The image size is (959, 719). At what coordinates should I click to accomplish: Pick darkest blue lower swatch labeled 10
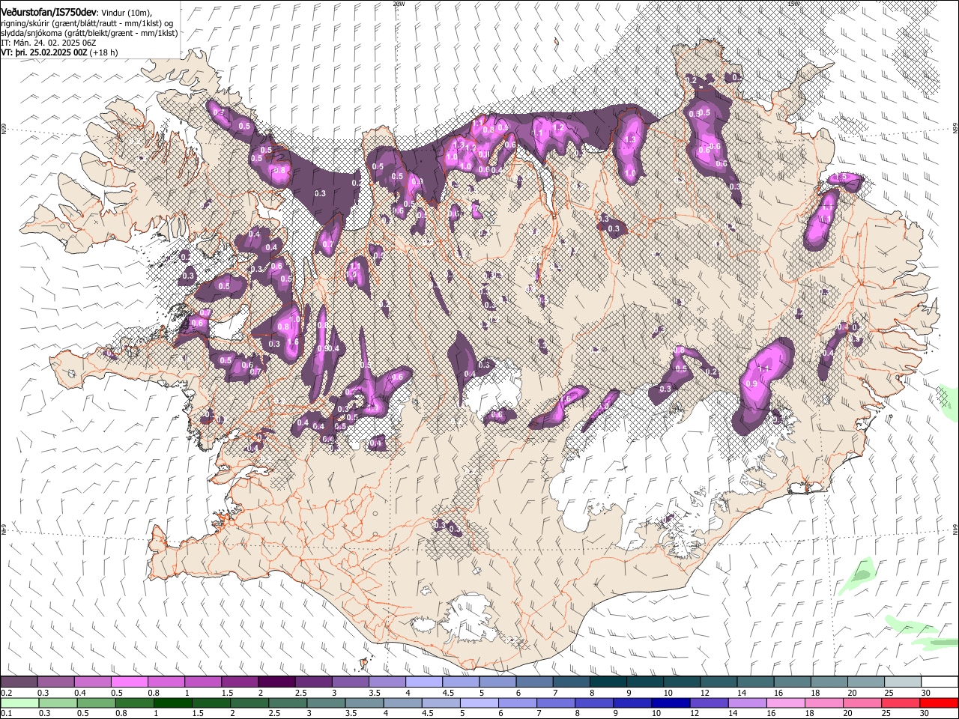click(x=671, y=703)
